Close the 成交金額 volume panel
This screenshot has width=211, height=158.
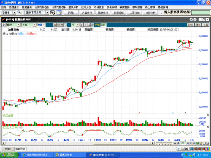click(208, 115)
